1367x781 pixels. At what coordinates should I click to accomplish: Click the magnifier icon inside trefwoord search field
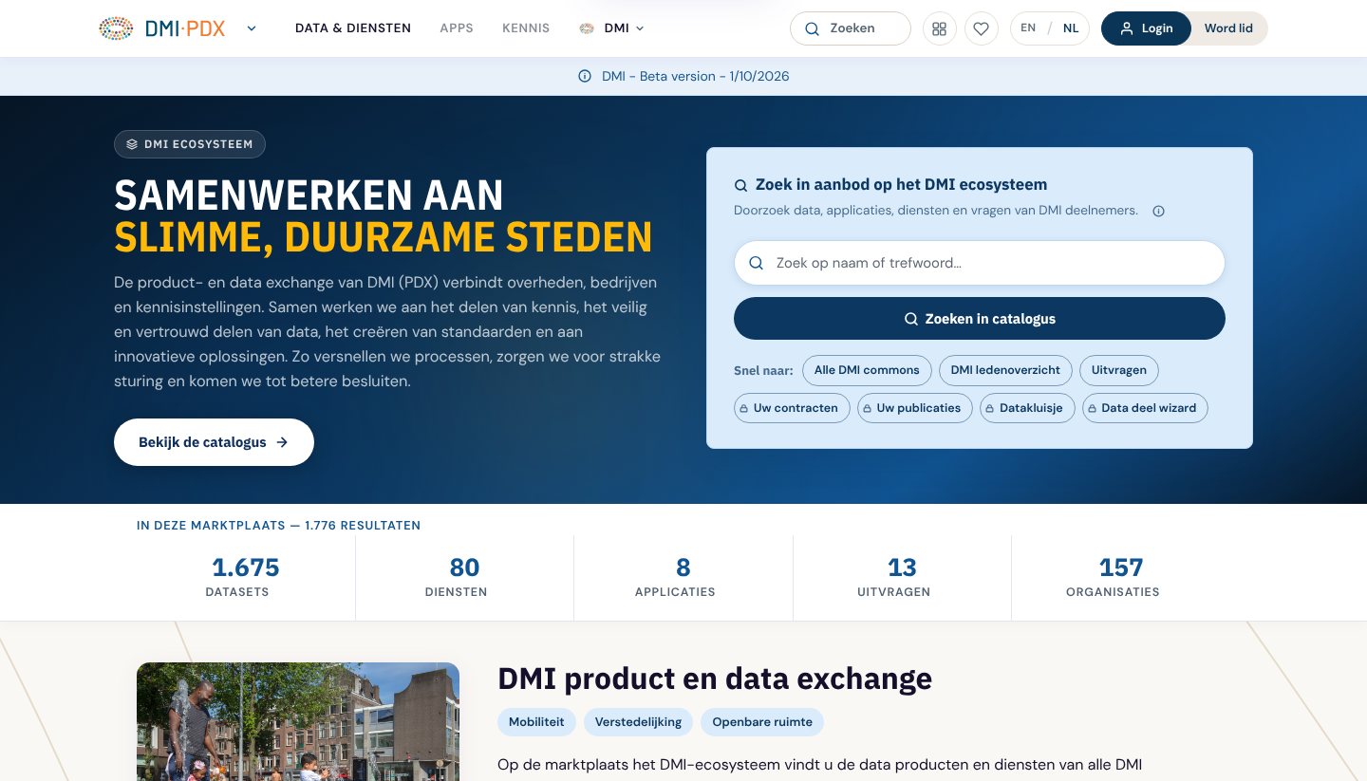[x=757, y=263]
